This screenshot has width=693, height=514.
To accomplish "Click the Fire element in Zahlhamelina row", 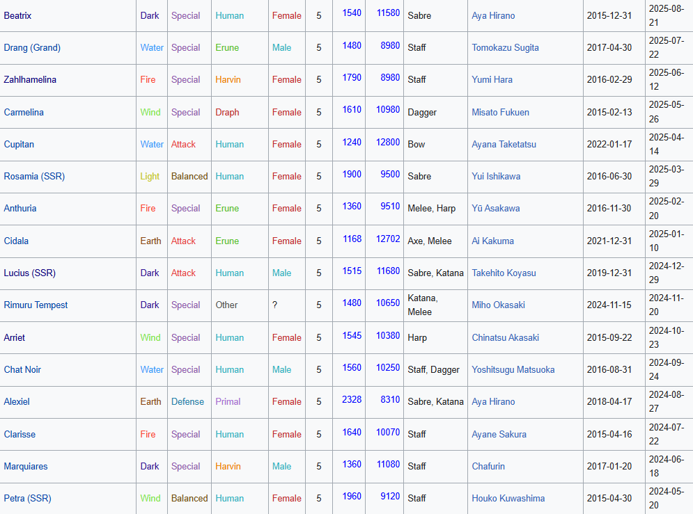I will pos(148,80).
